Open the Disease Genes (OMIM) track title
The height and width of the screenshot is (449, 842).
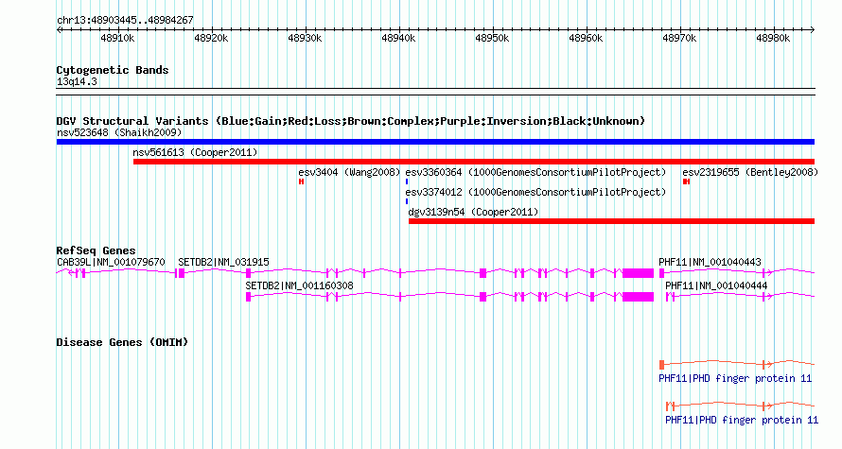[122, 342]
